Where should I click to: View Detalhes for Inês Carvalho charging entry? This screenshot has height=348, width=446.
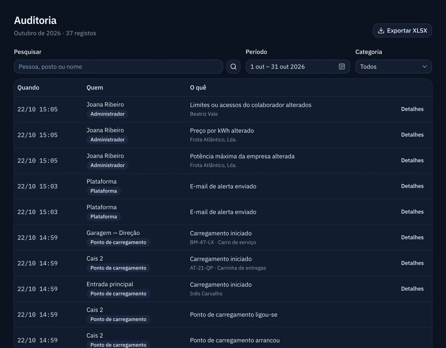(x=412, y=289)
